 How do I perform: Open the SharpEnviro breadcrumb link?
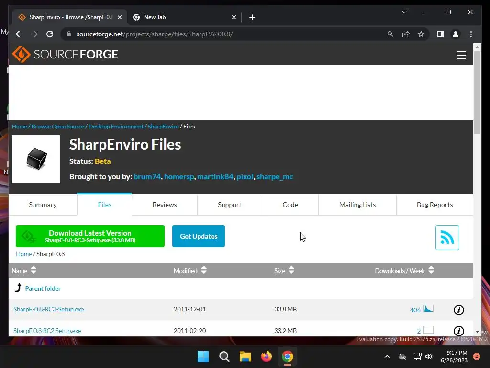click(x=163, y=126)
